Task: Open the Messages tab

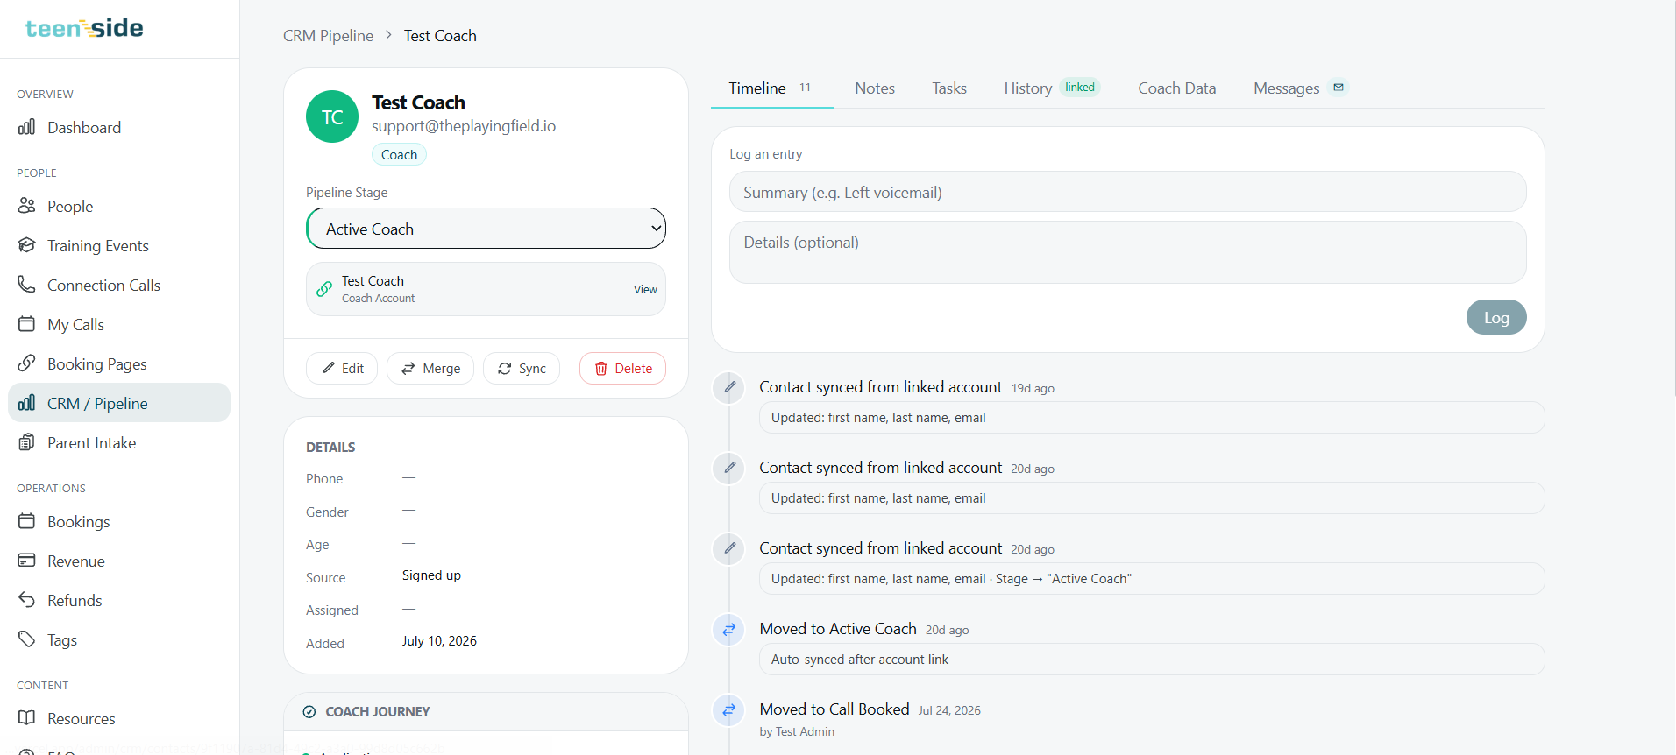Action: [1300, 88]
